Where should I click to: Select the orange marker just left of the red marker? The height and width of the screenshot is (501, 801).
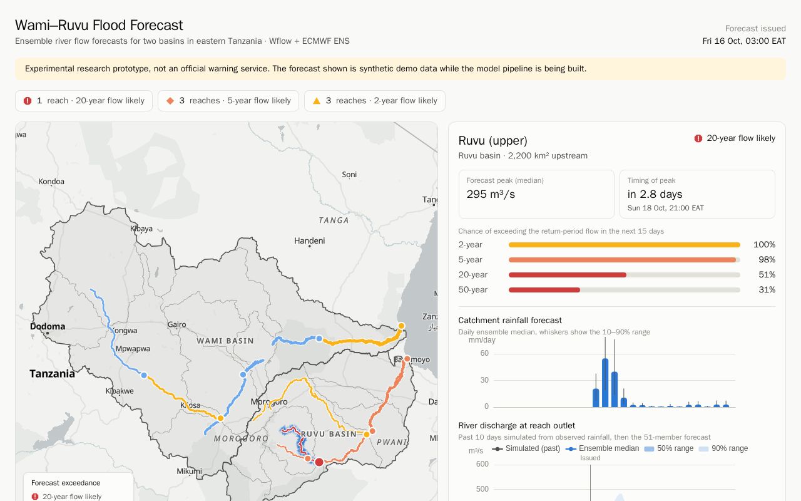click(x=308, y=459)
